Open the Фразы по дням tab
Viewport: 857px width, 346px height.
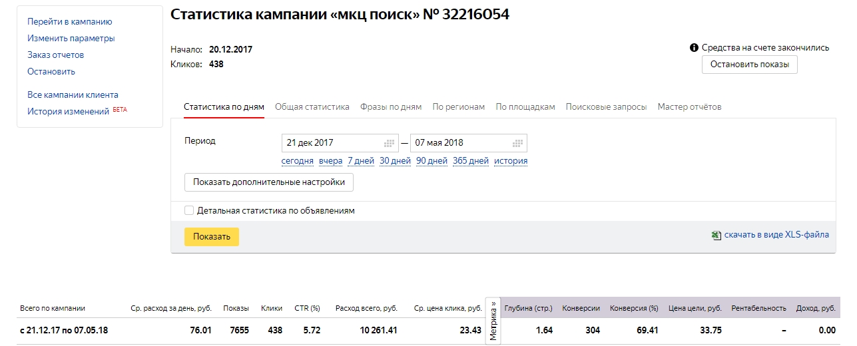[x=391, y=107]
